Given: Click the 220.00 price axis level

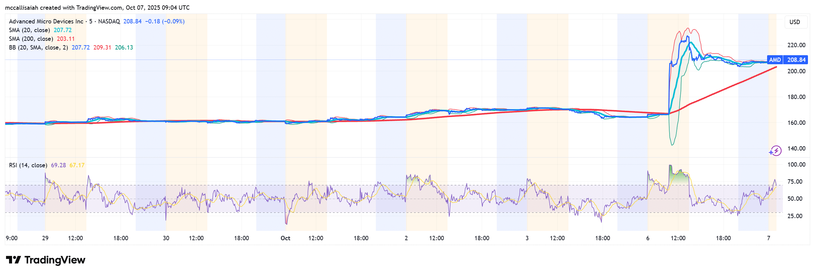Looking at the screenshot, I should tap(796, 45).
